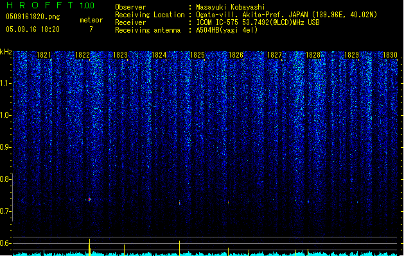Screen dimensions: 404x256
Task: Click the Receiving Location coordinates text
Action: (x=286, y=15)
